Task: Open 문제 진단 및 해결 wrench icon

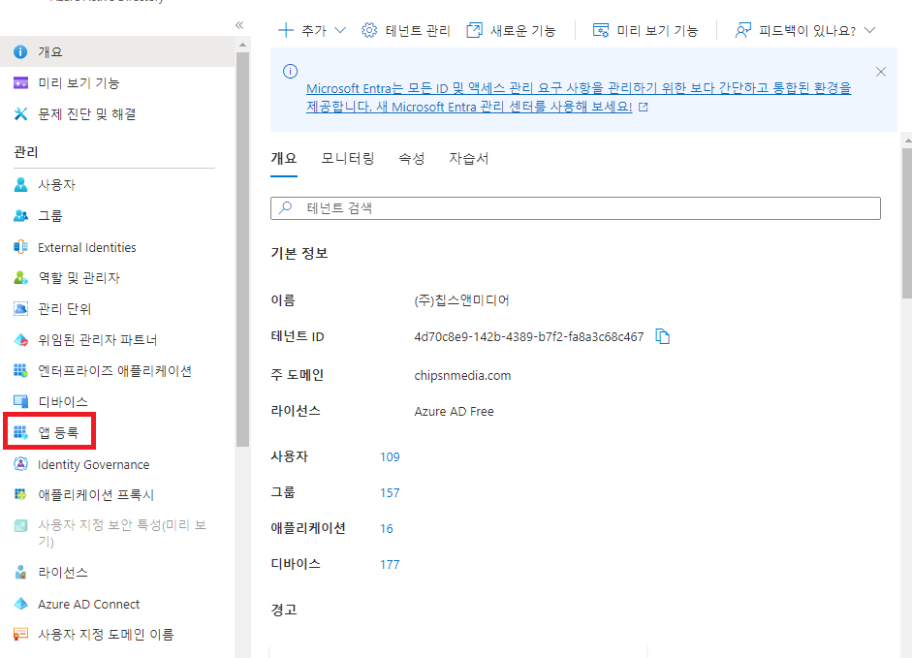Action: coord(20,114)
